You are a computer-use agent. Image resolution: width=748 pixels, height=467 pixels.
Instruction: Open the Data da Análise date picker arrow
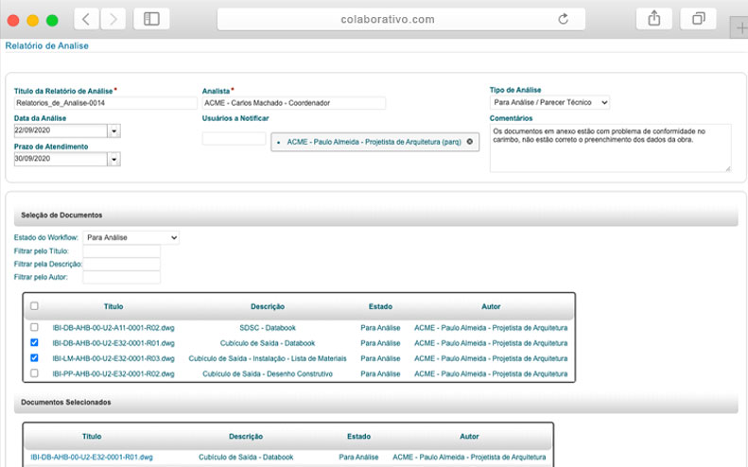pyautogui.click(x=114, y=130)
